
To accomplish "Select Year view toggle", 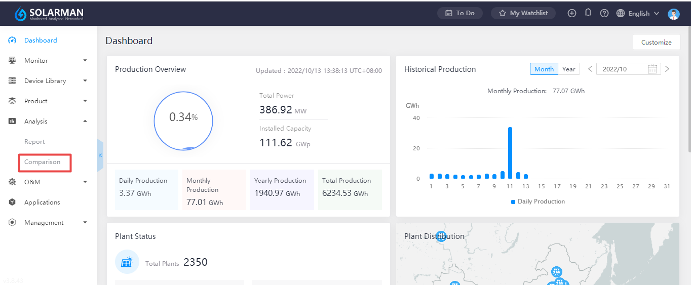I will (x=569, y=69).
